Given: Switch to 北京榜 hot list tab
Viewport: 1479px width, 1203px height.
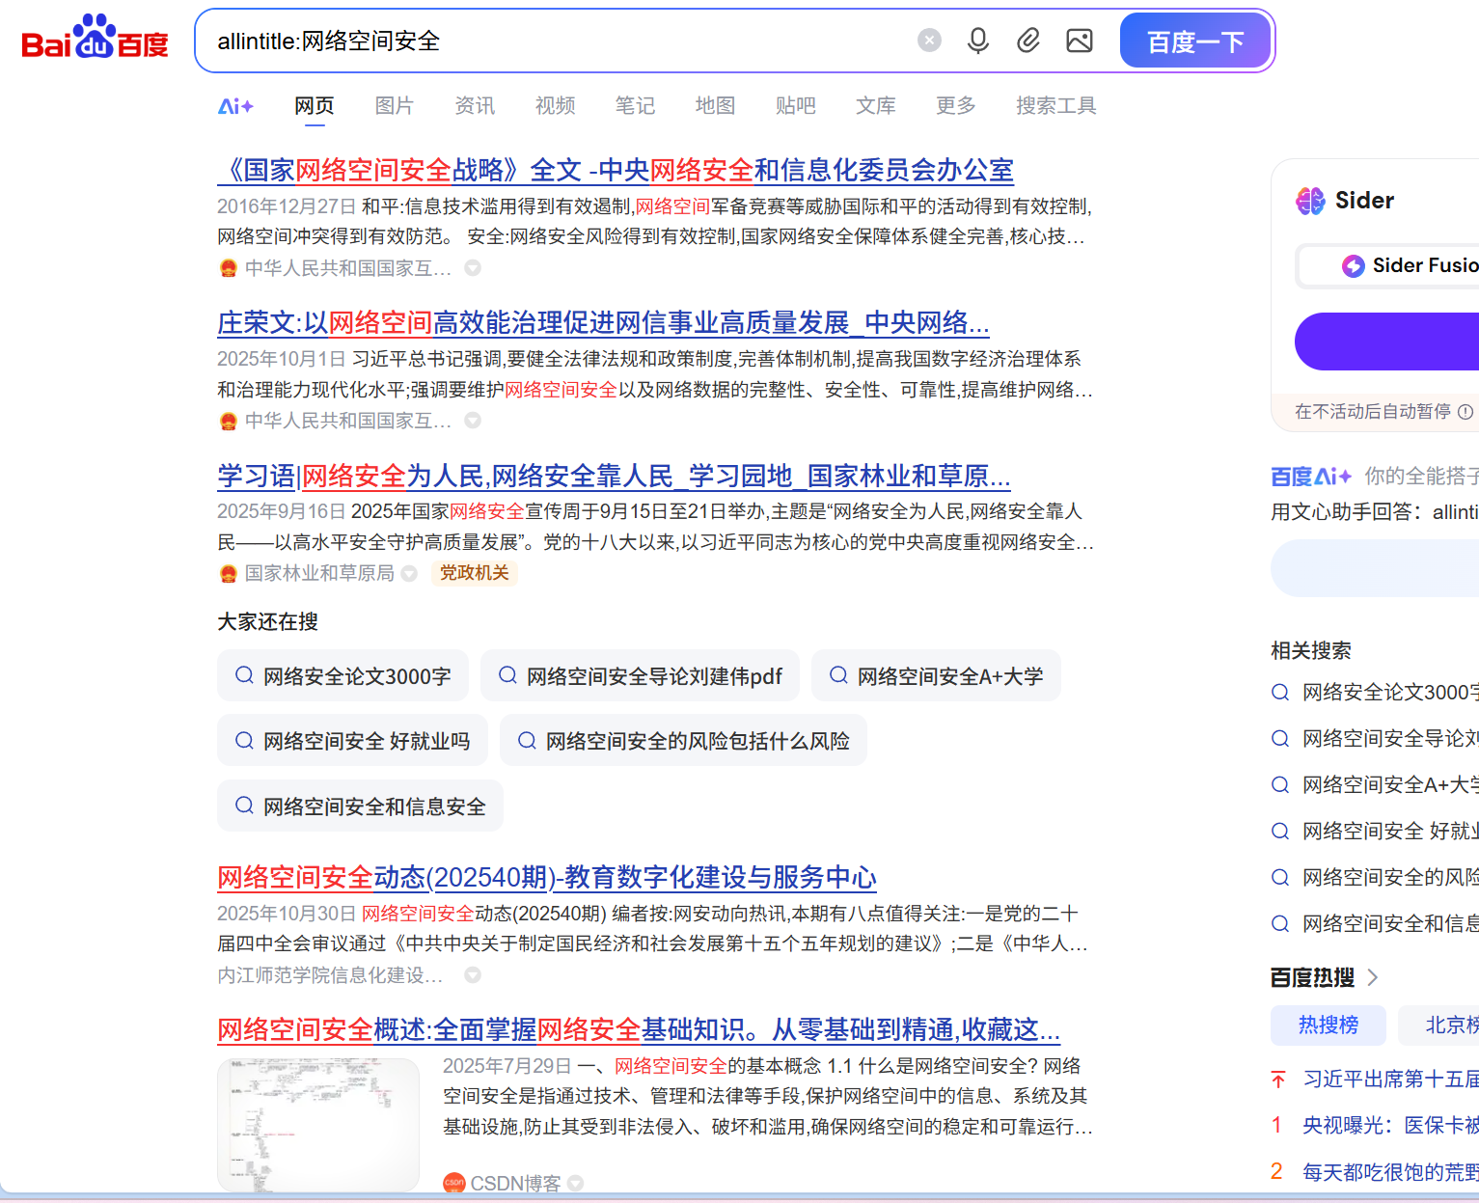Looking at the screenshot, I should click(x=1438, y=1025).
